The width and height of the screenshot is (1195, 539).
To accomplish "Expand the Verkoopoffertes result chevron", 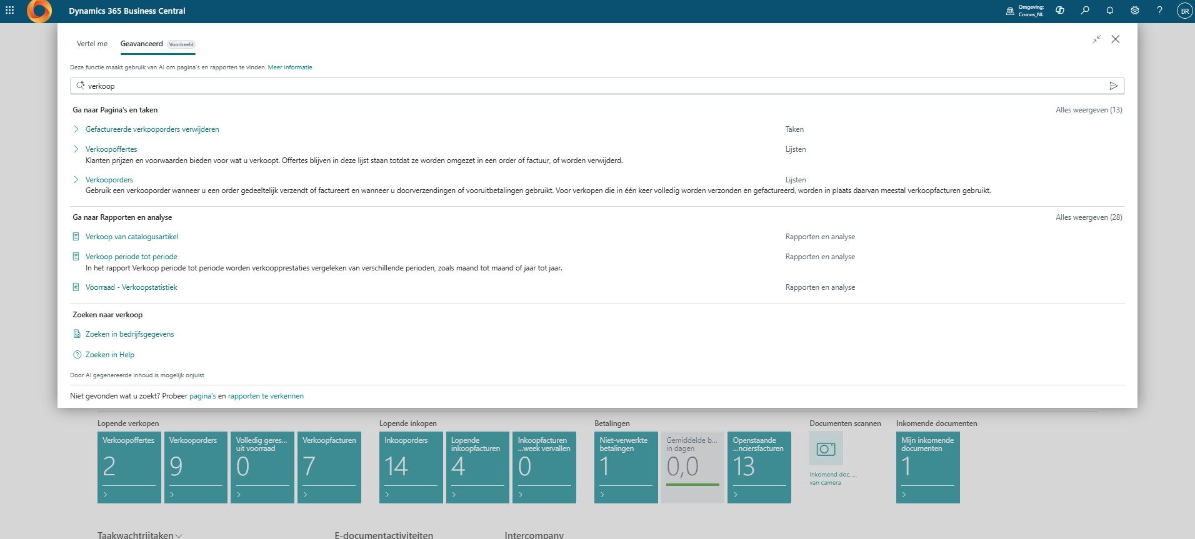I will (x=76, y=149).
